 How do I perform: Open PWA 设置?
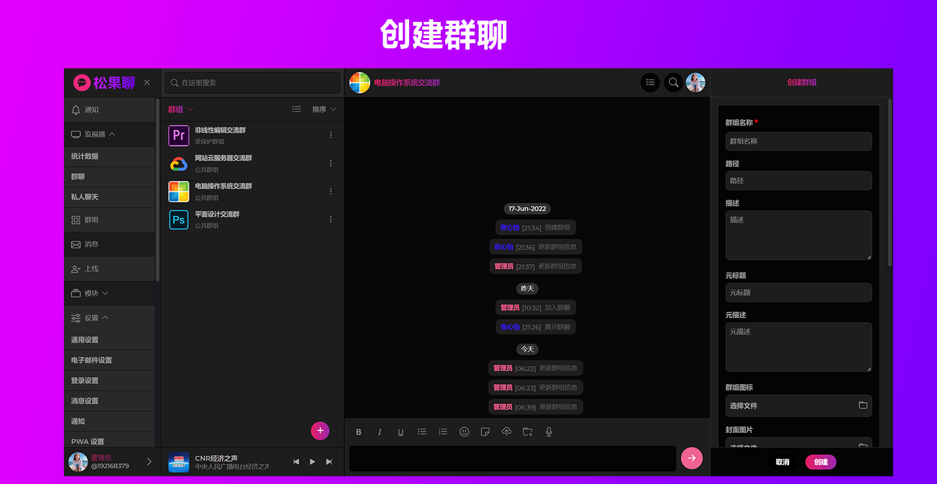[x=110, y=441]
